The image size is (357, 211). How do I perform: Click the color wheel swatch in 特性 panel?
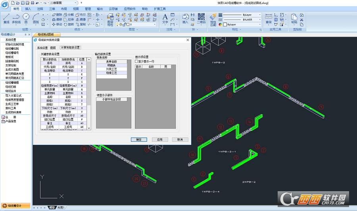[220, 25]
